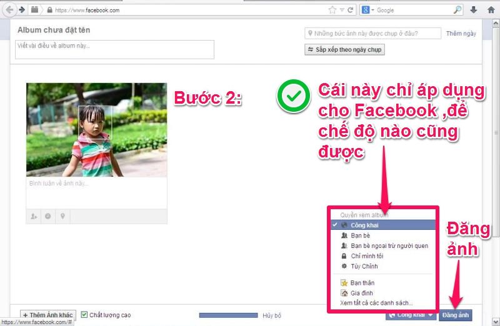Click the comment field 'Bình luận về ảnh này'
Screen dimensions: 500x326
coord(96,192)
